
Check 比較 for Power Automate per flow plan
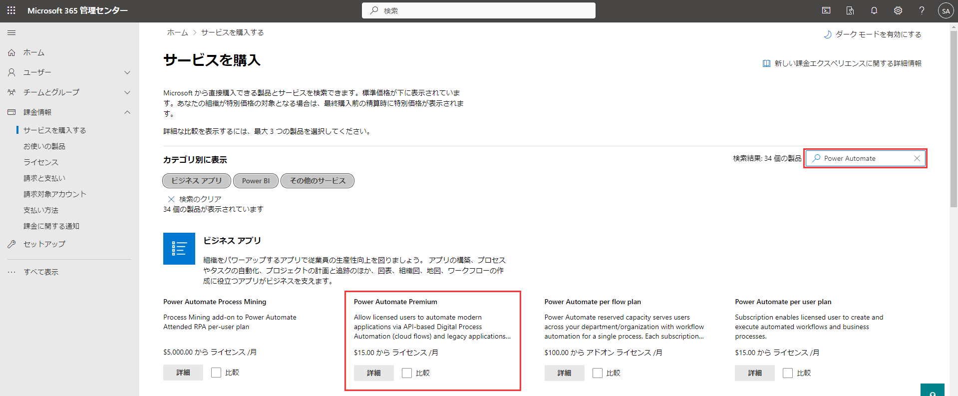[x=598, y=373]
